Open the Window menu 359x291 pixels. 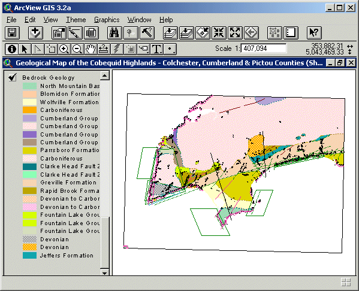tap(139, 20)
